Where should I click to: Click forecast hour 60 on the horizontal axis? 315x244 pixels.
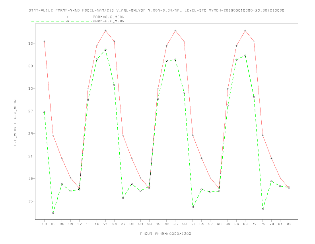(x=219, y=224)
